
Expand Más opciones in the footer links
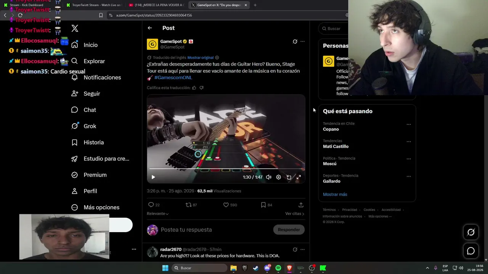(x=380, y=217)
